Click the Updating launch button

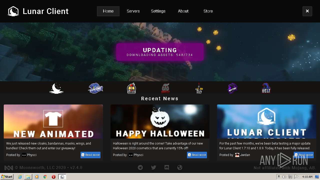[x=160, y=52]
